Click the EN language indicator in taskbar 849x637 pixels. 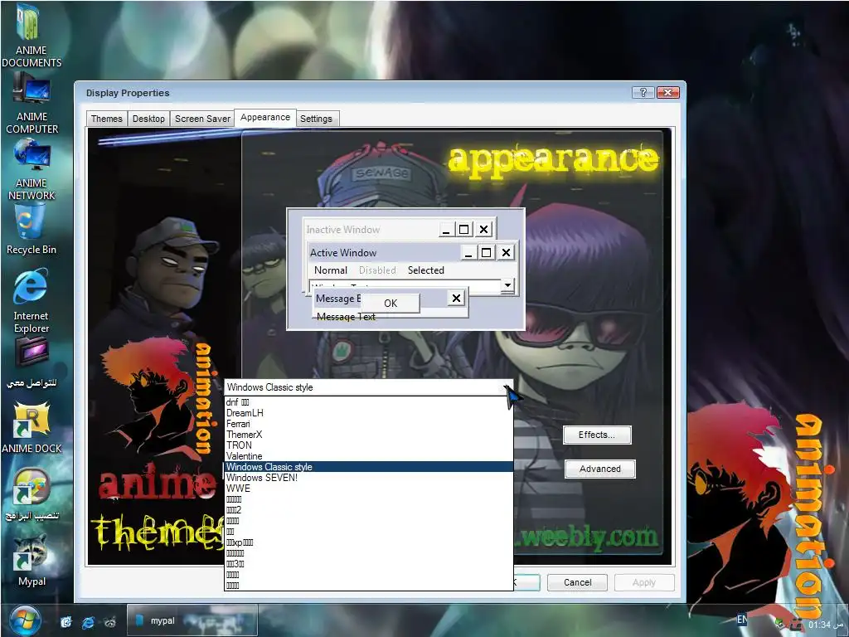(742, 619)
